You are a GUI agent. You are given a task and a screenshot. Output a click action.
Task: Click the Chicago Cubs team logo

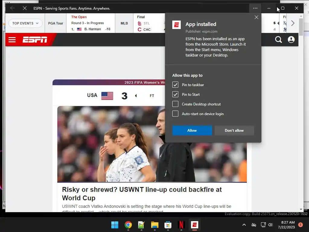click(139, 30)
